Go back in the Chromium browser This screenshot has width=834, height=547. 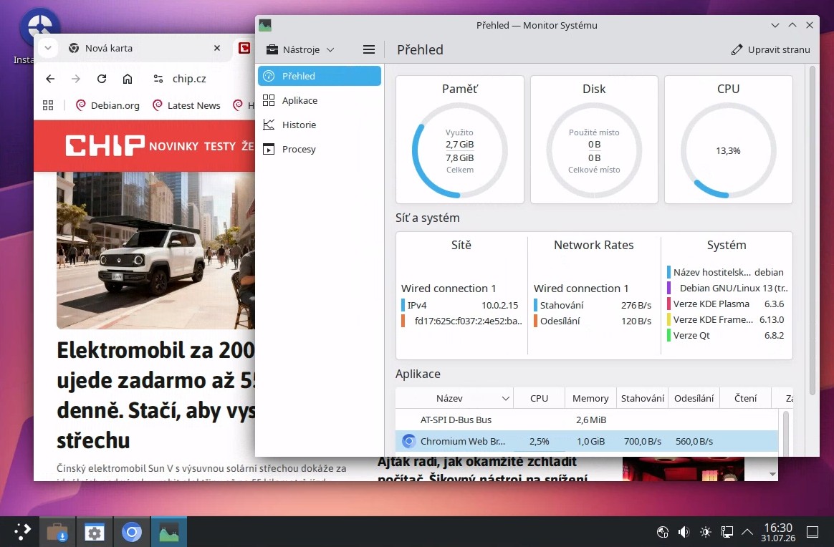(51, 79)
